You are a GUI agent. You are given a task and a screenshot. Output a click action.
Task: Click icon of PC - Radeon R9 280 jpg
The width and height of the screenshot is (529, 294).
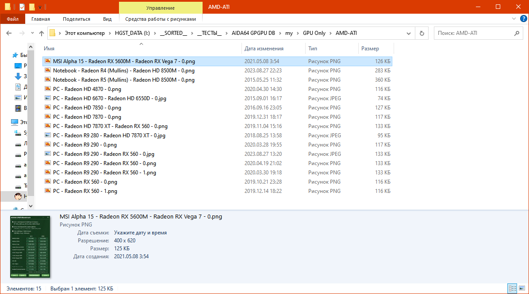click(x=48, y=136)
